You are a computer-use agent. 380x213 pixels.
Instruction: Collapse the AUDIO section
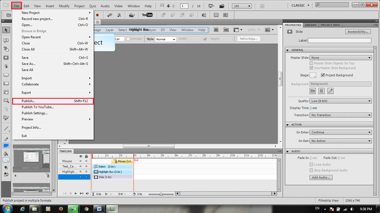[x=288, y=151]
